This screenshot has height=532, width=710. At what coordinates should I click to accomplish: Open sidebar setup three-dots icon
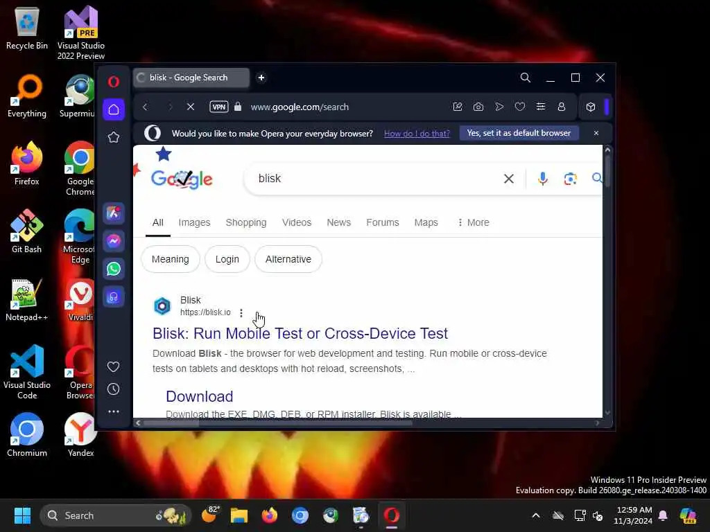click(x=113, y=411)
